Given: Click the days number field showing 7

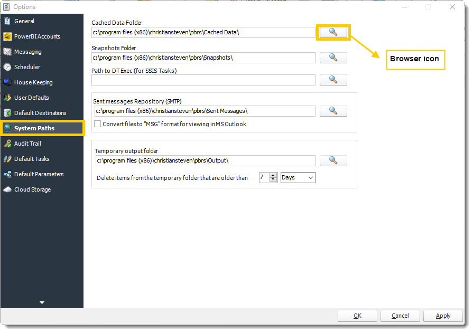Looking at the screenshot, I should tap(264, 177).
